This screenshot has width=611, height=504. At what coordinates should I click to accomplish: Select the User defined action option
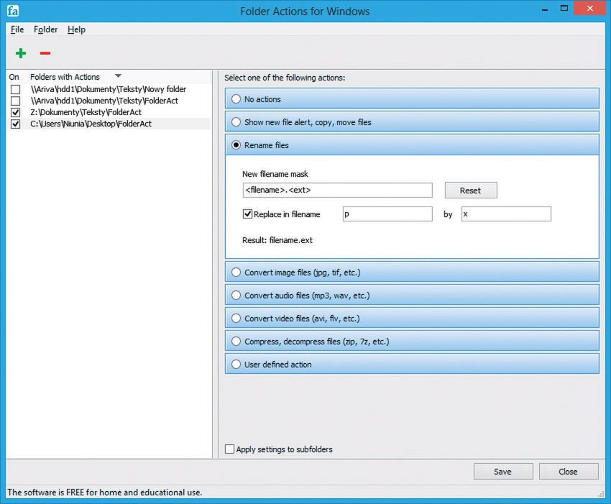pyautogui.click(x=236, y=364)
